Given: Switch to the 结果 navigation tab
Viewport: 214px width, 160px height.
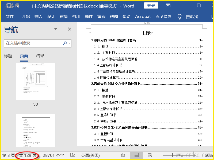Looking at the screenshot, I should [x=40, y=56].
